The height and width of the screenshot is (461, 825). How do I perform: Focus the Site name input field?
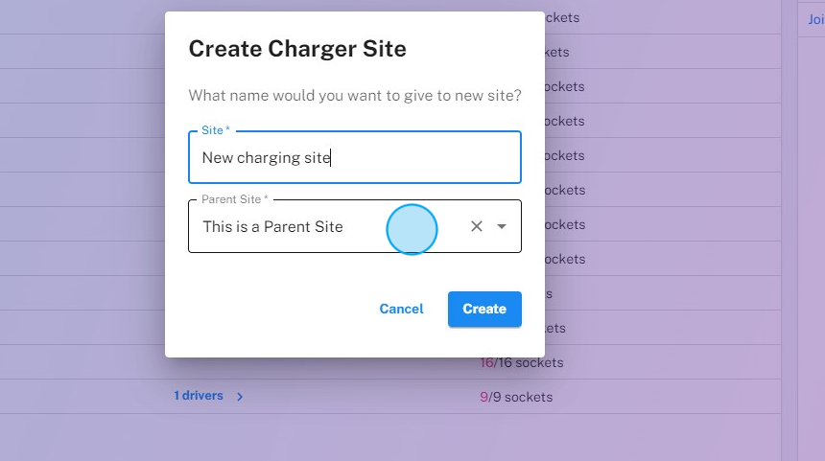pos(355,158)
